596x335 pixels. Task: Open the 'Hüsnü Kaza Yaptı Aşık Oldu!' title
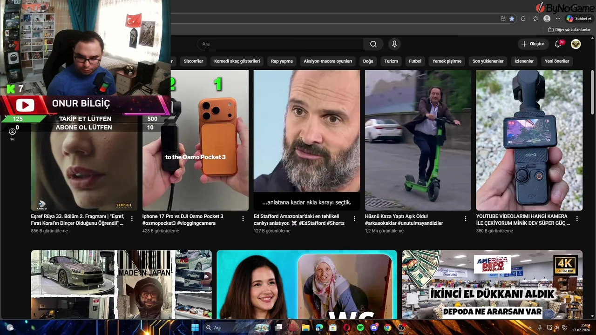click(x=404, y=220)
